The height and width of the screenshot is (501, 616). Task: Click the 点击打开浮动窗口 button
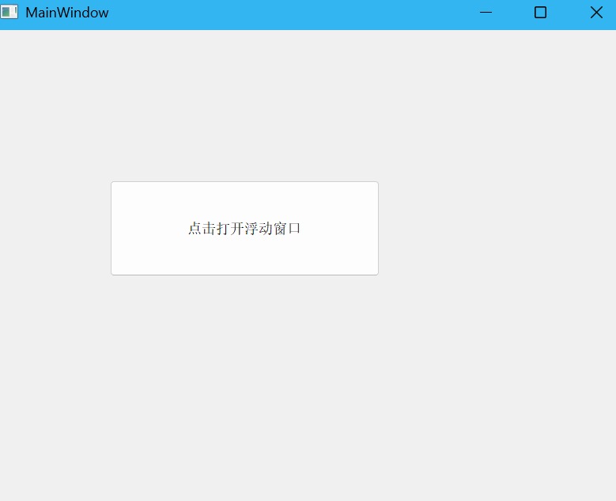[x=245, y=228]
